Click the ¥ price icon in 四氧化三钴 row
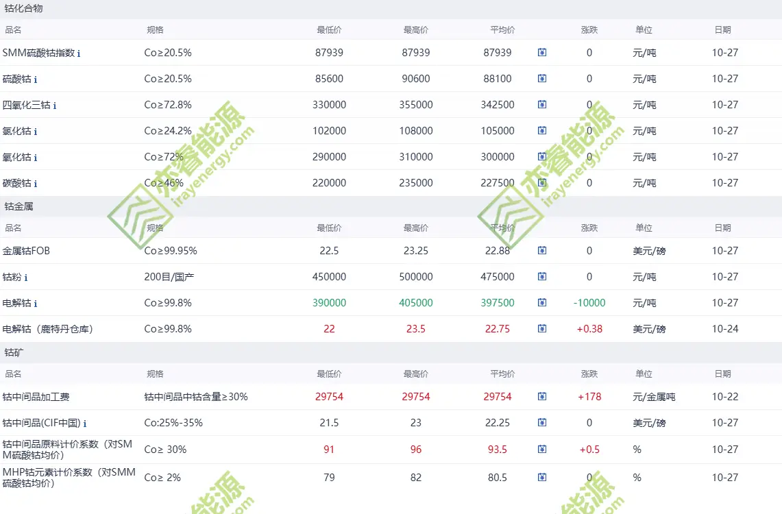 (x=542, y=105)
